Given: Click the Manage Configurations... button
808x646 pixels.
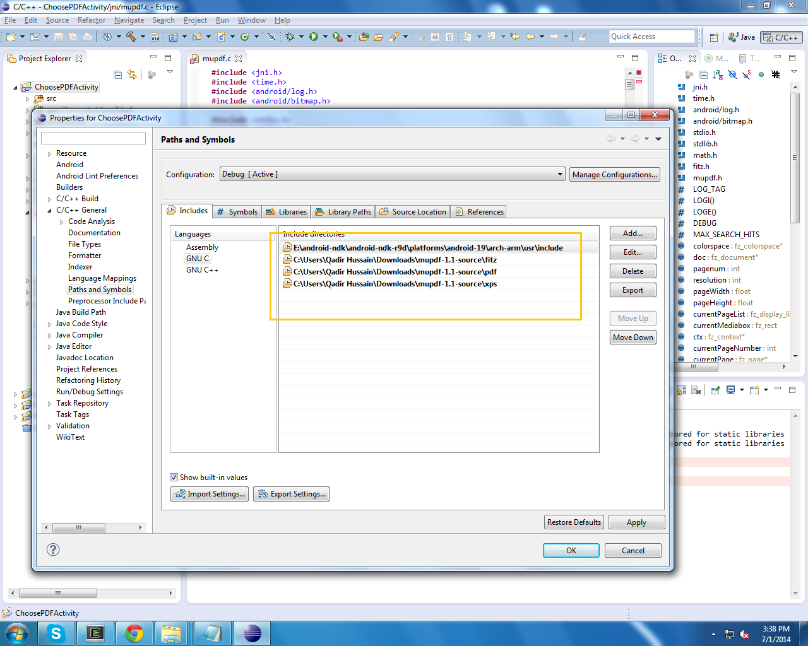Looking at the screenshot, I should (615, 175).
